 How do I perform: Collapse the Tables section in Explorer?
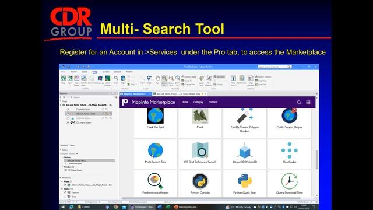(61, 150)
